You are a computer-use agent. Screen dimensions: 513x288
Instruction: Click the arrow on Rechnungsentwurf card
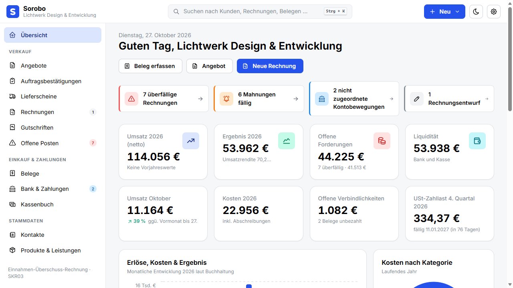(487, 99)
